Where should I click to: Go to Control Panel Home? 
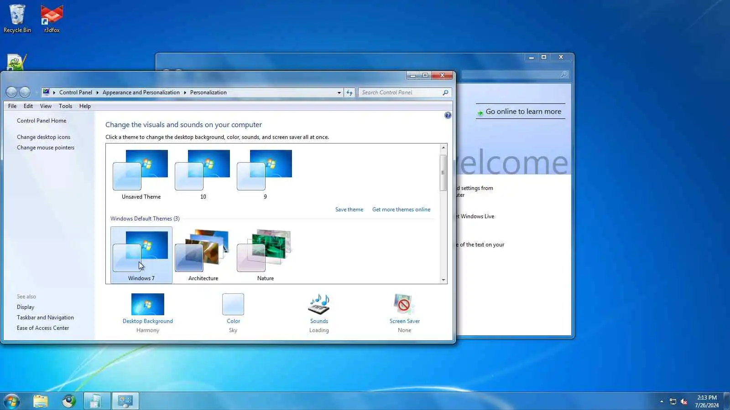coord(42,121)
